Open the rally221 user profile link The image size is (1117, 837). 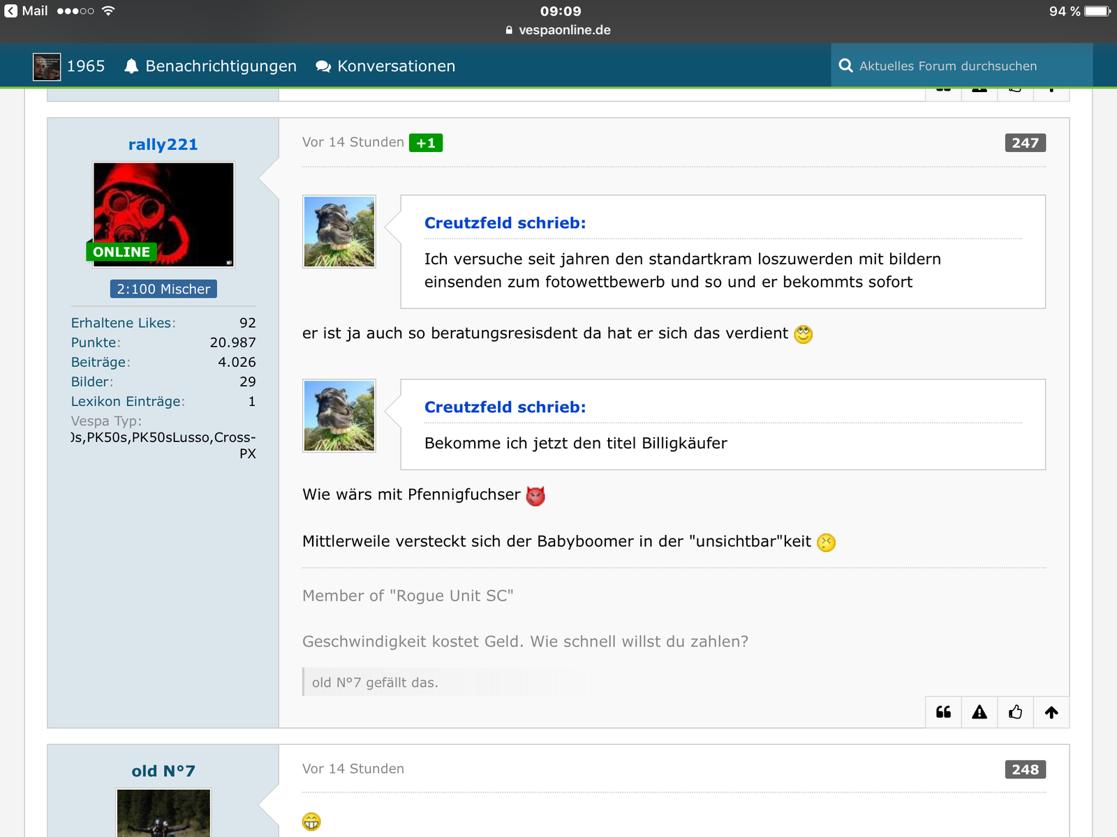pos(163,144)
